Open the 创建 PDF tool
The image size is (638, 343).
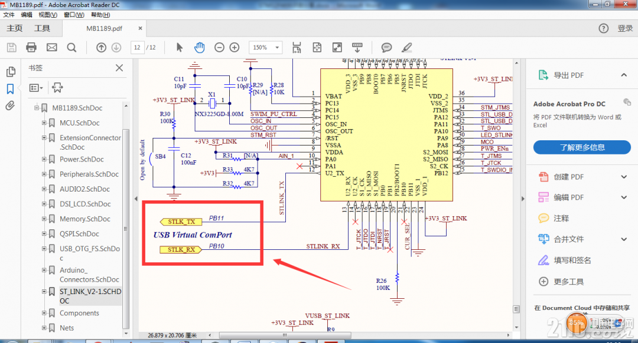click(568, 177)
